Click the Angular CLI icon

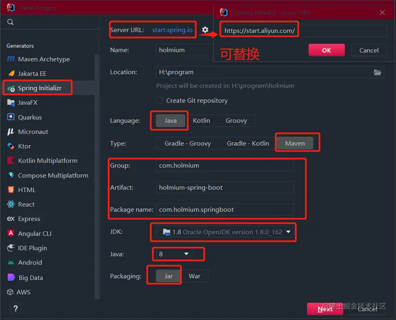(11, 233)
